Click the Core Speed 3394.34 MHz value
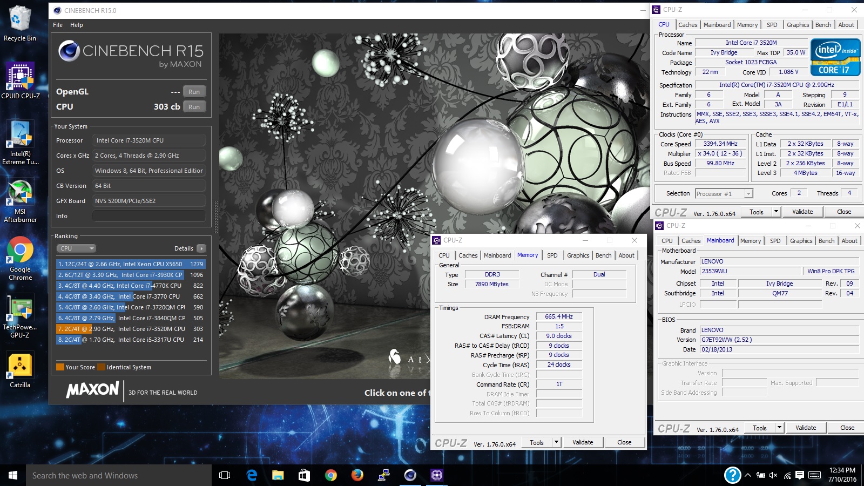The height and width of the screenshot is (486, 864). (720, 144)
